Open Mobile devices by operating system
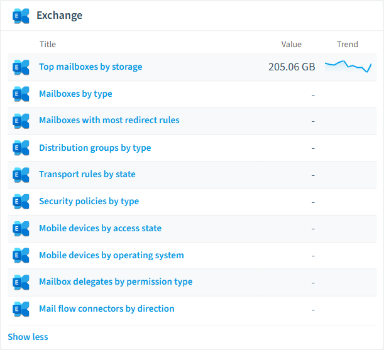Screen dimensions: 384x350 click(111, 255)
